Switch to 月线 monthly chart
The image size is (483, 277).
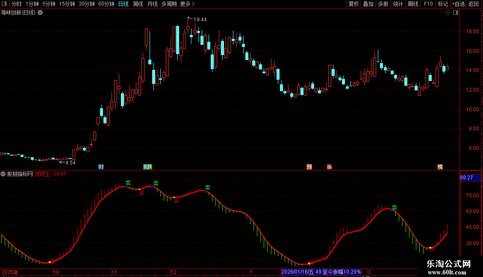pos(152,4)
